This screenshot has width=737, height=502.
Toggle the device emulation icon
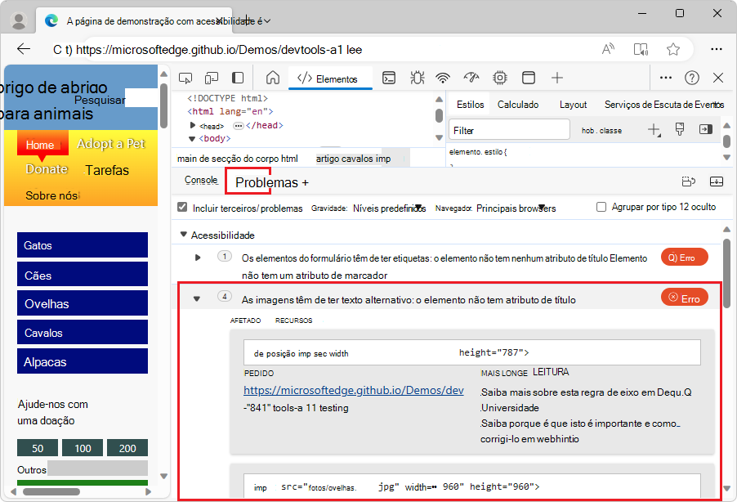pyautogui.click(x=211, y=77)
